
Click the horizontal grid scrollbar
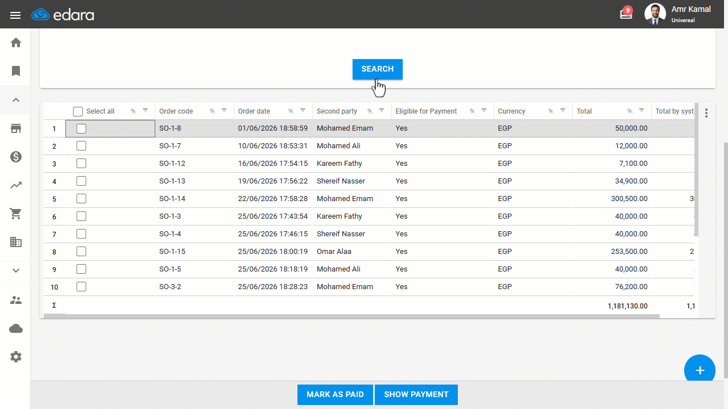pyautogui.click(x=351, y=316)
